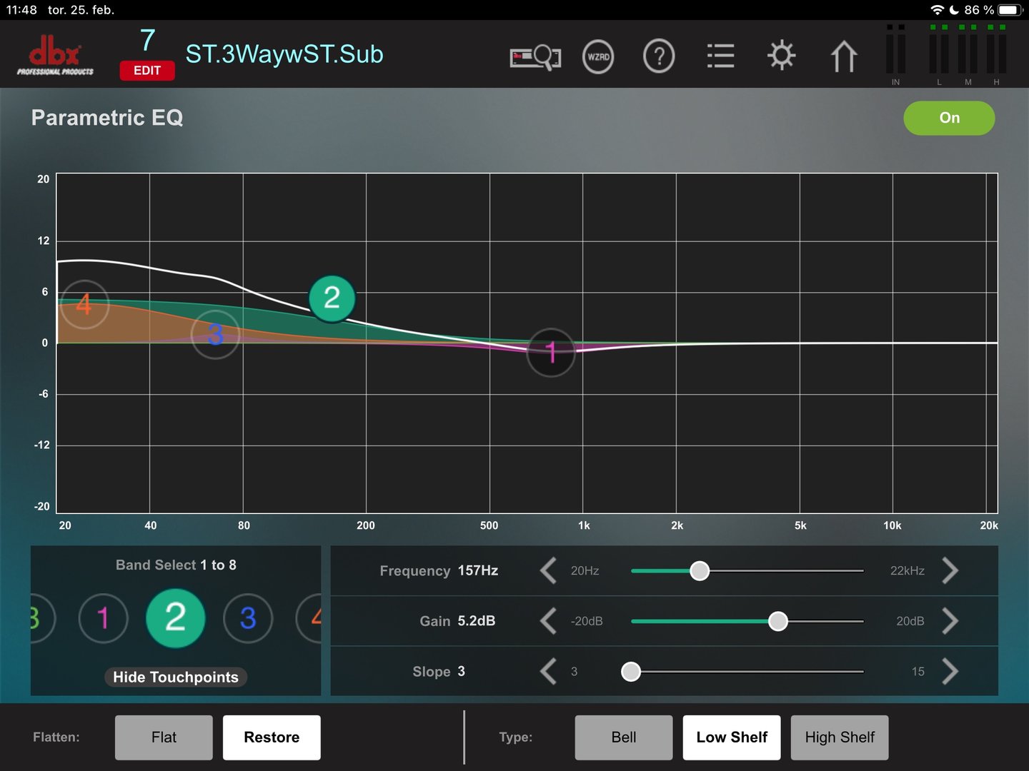Tap the Do Not Disturb moon icon

pyautogui.click(x=954, y=10)
